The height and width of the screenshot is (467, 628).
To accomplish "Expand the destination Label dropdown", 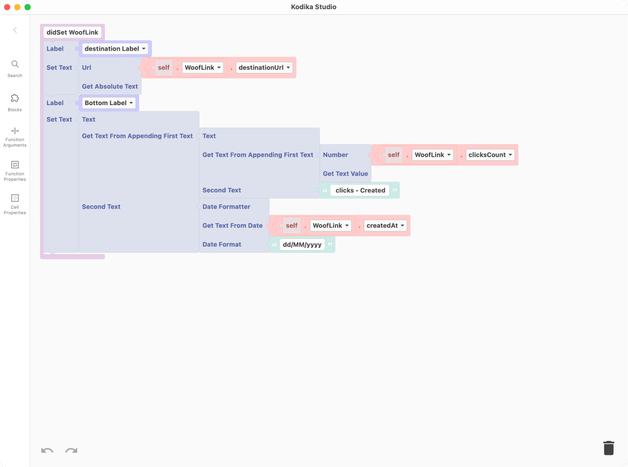I will click(x=115, y=49).
